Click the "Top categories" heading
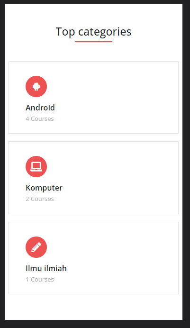The height and width of the screenshot is (328, 190). coord(93,32)
